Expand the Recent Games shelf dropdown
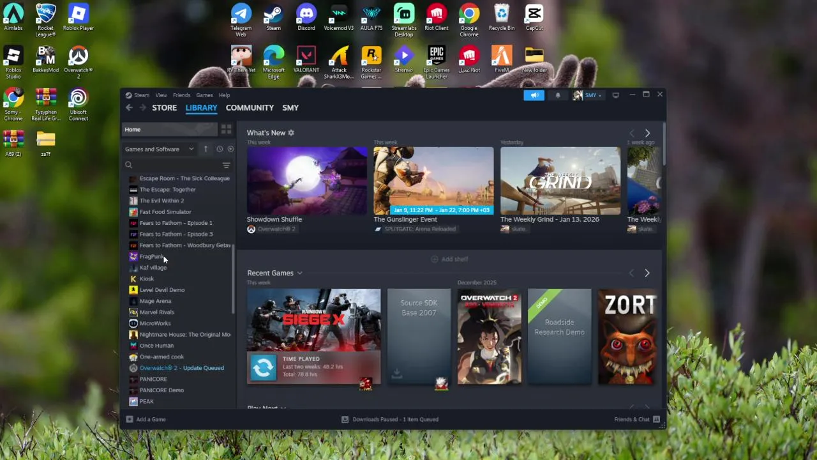Image resolution: width=817 pixels, height=460 pixels. click(x=299, y=273)
